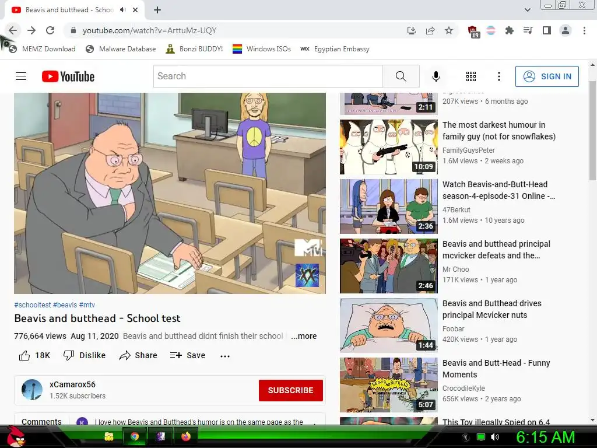Image resolution: width=597 pixels, height=448 pixels.
Task: Open Chrome's three-dot menu
Action: [584, 30]
